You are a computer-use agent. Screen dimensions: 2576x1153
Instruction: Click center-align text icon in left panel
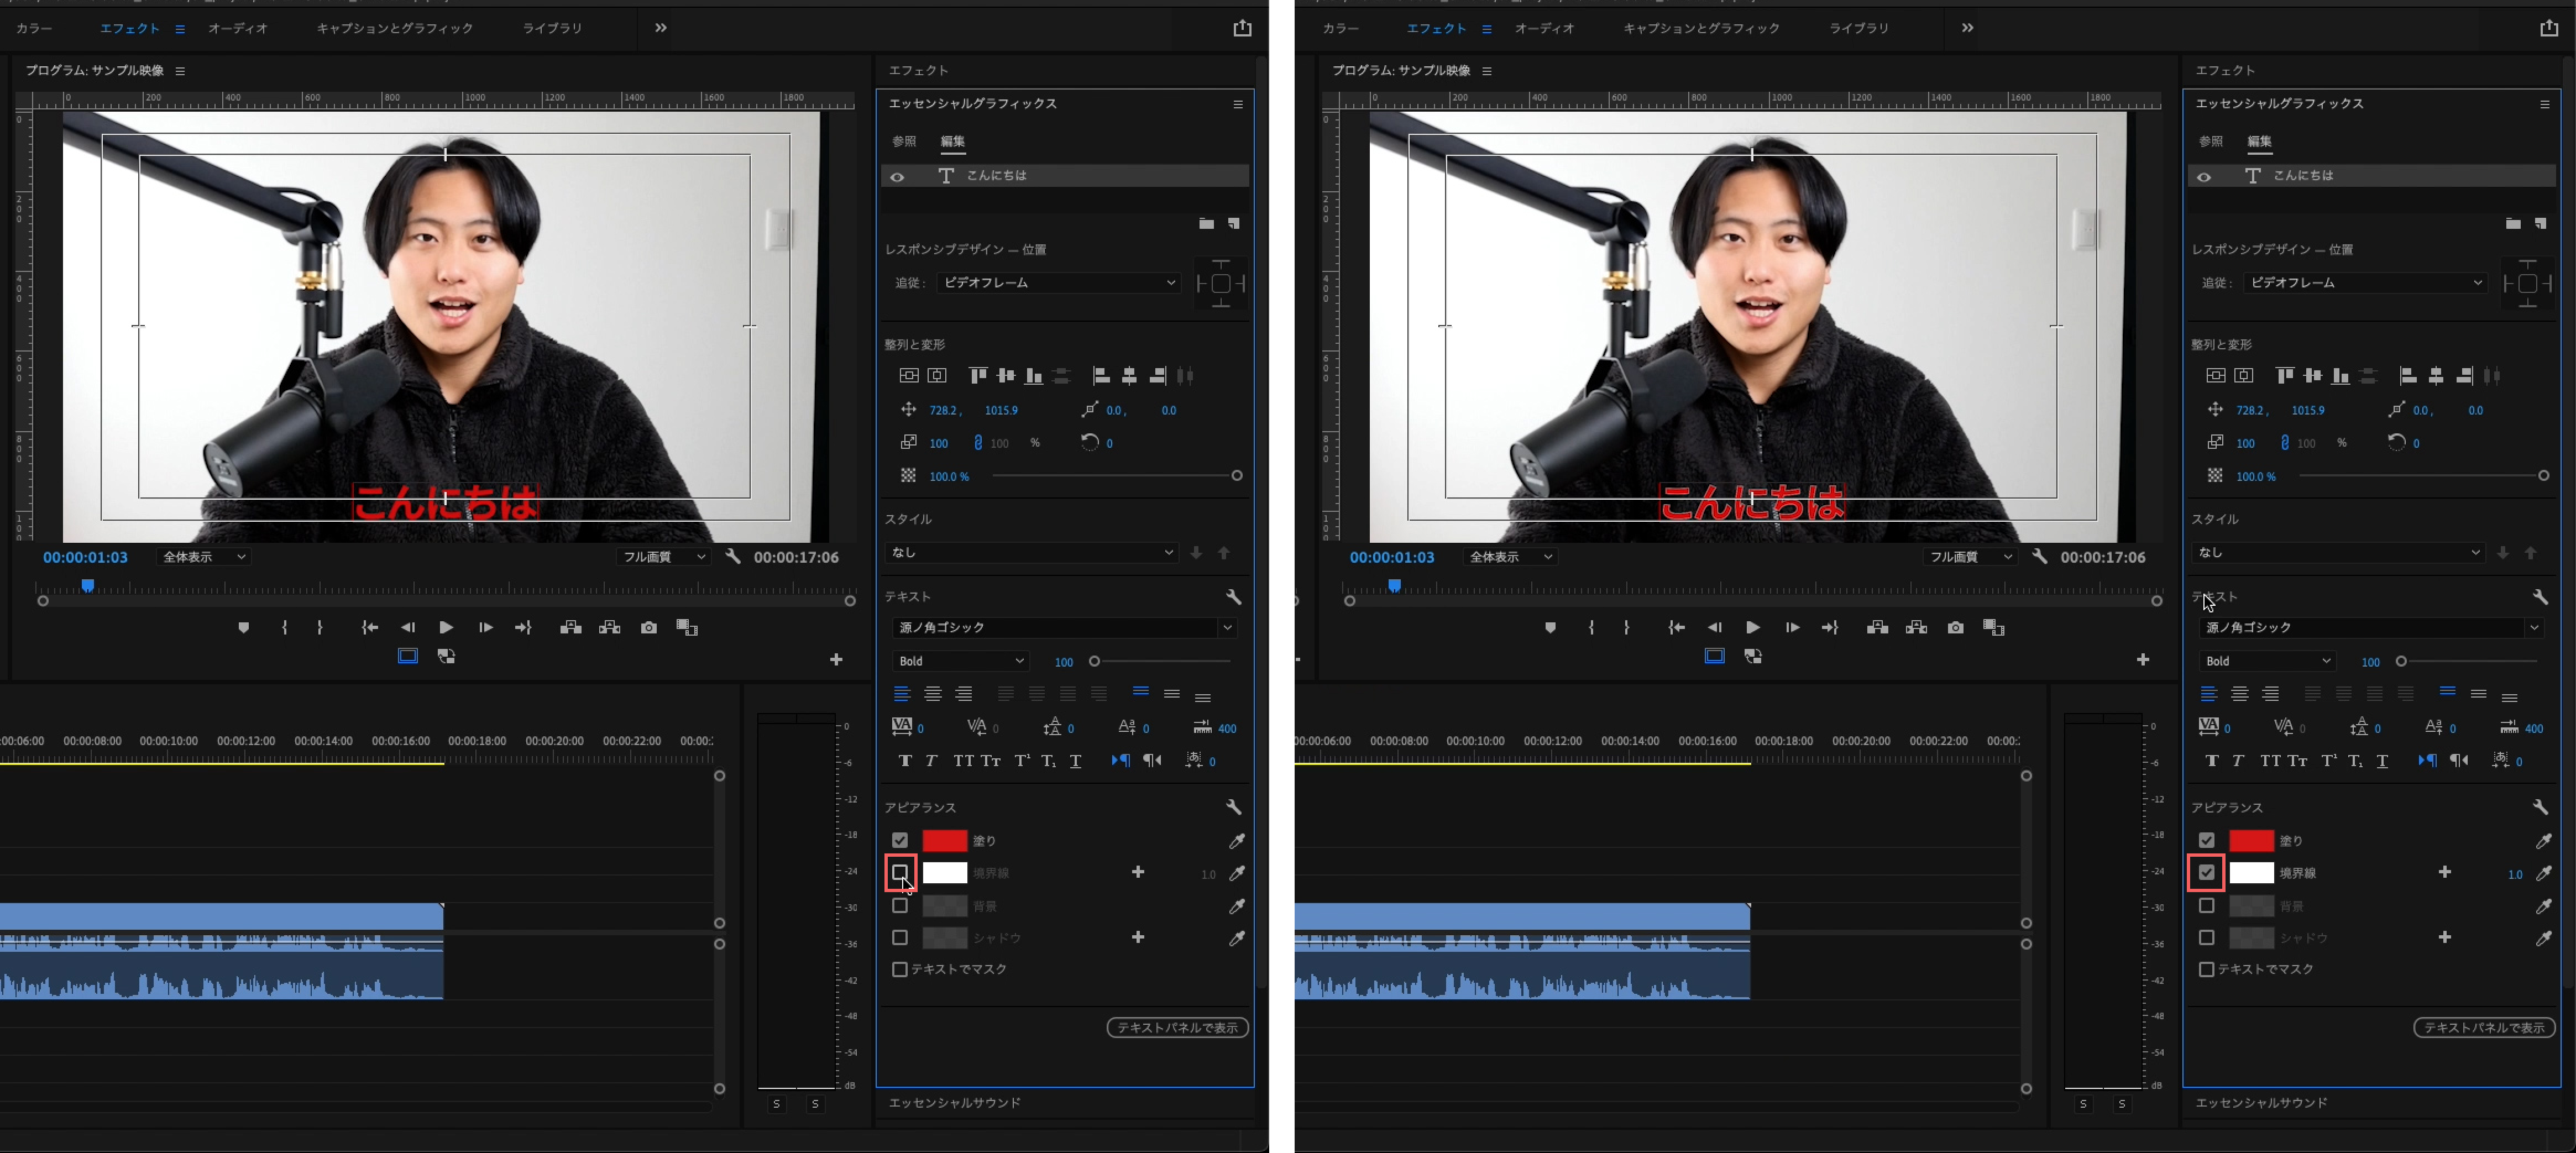tap(933, 694)
